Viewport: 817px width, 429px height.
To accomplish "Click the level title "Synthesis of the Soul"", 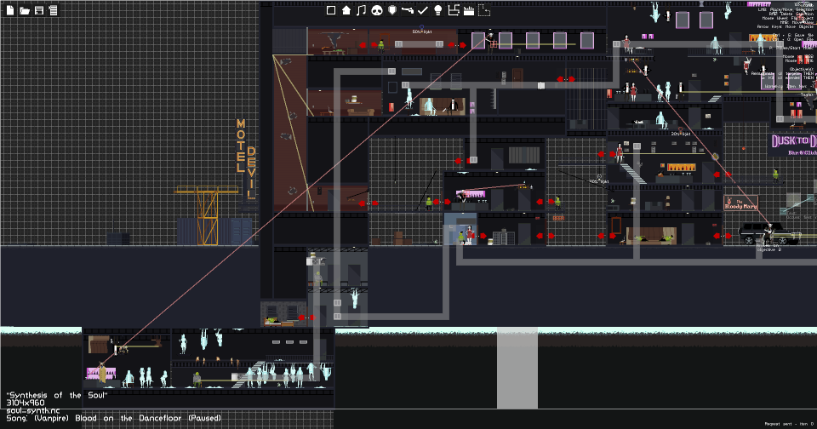I will pyautogui.click(x=57, y=395).
